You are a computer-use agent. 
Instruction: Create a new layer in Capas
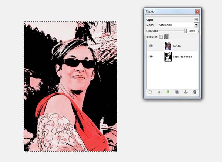(150, 92)
